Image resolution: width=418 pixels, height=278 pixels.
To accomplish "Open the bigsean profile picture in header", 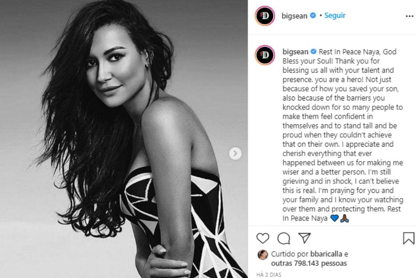I will [x=265, y=16].
